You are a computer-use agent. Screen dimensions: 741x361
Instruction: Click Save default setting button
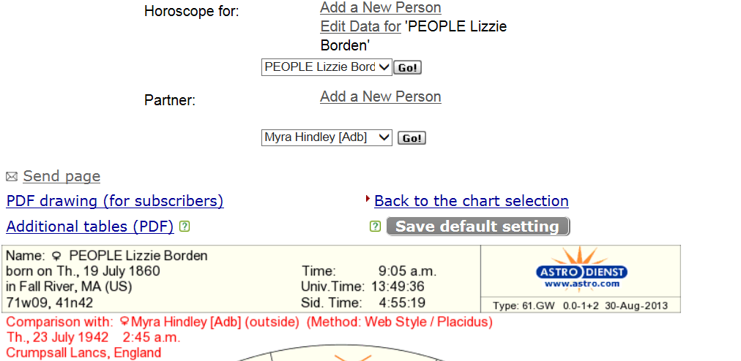[x=478, y=227]
